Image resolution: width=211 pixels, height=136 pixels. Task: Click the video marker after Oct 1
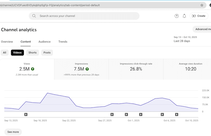[x=141, y=115]
